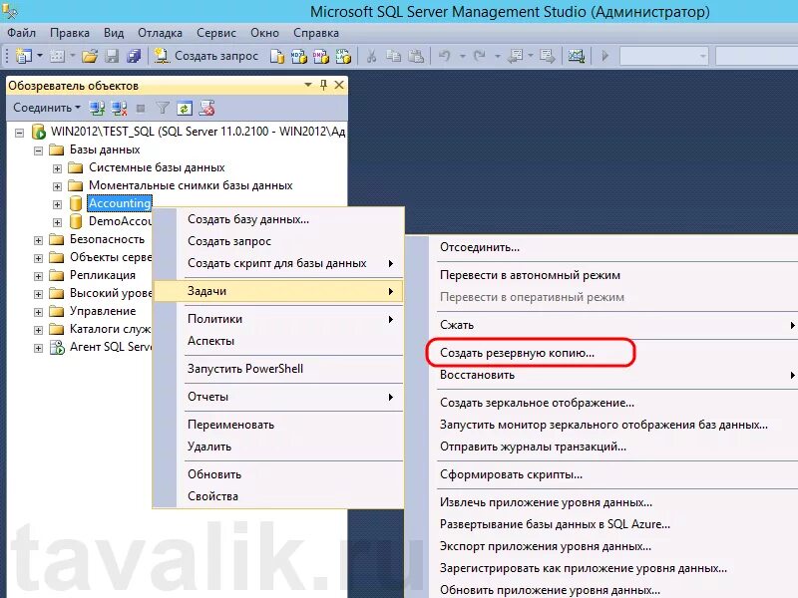Viewport: 798px width, 598px height.
Task: Expand the Безопасность folder
Action: pos(38,240)
